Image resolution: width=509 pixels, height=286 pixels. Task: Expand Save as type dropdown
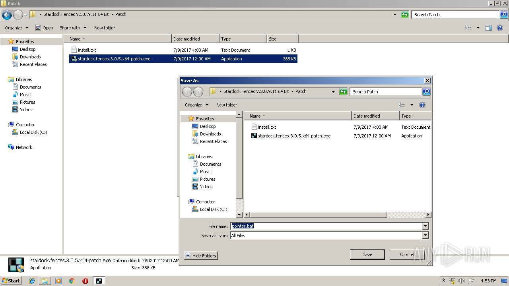point(425,236)
